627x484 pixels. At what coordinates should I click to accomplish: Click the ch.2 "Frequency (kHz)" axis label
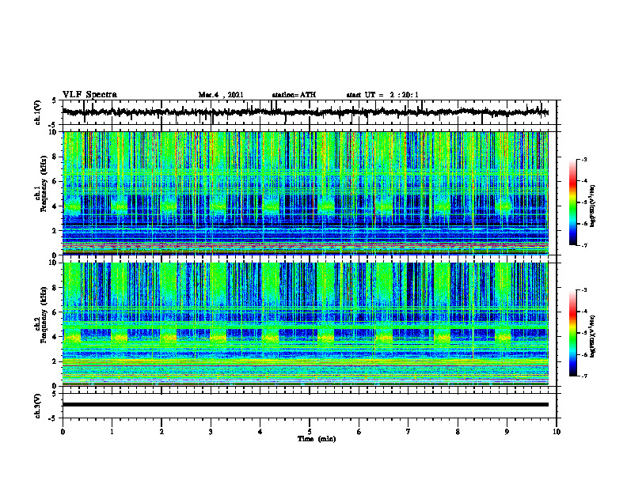pyautogui.click(x=44, y=315)
